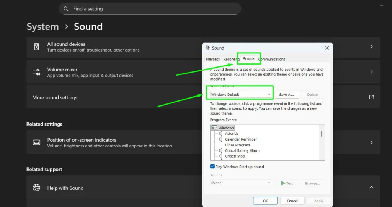Click the speaker icon beside Asterisk
Screen dimensions: 392x207
(x=220, y=134)
